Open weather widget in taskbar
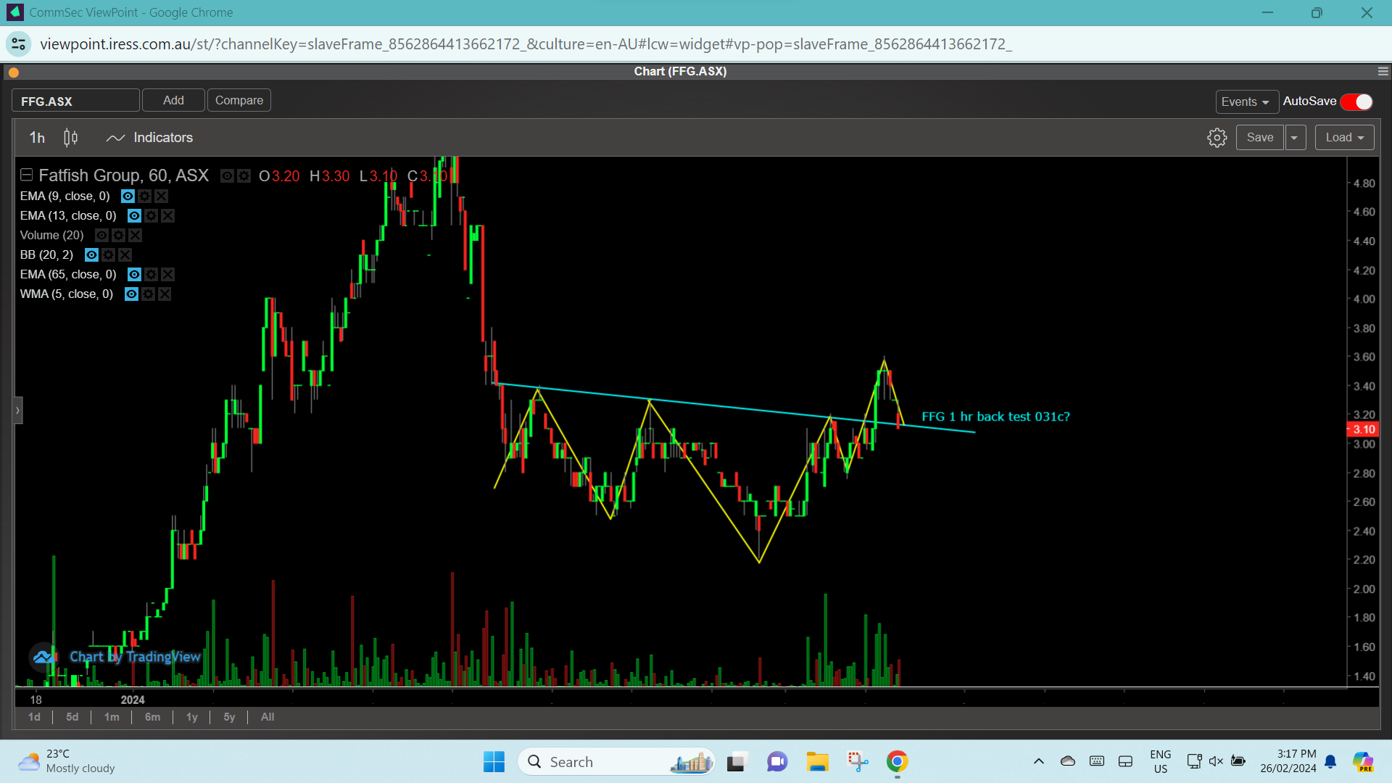Viewport: 1392px width, 783px height. pyautogui.click(x=67, y=761)
